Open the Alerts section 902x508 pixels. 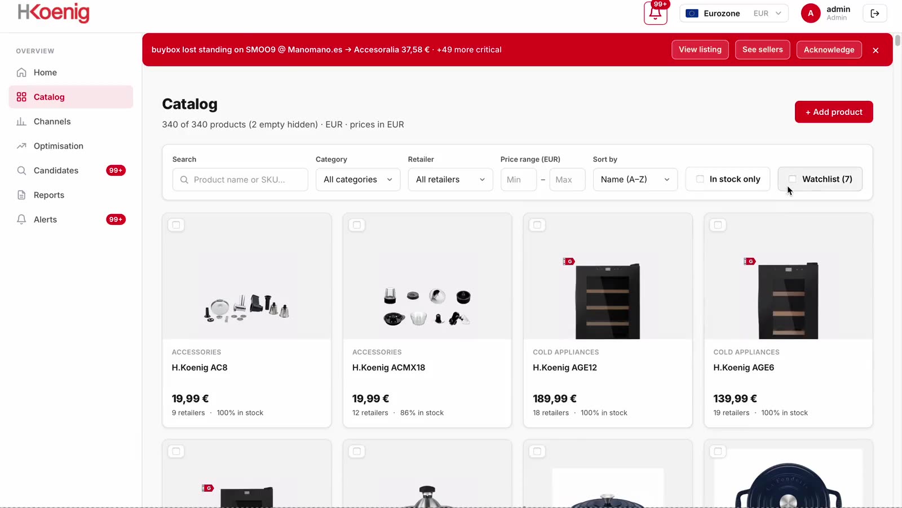tap(71, 220)
